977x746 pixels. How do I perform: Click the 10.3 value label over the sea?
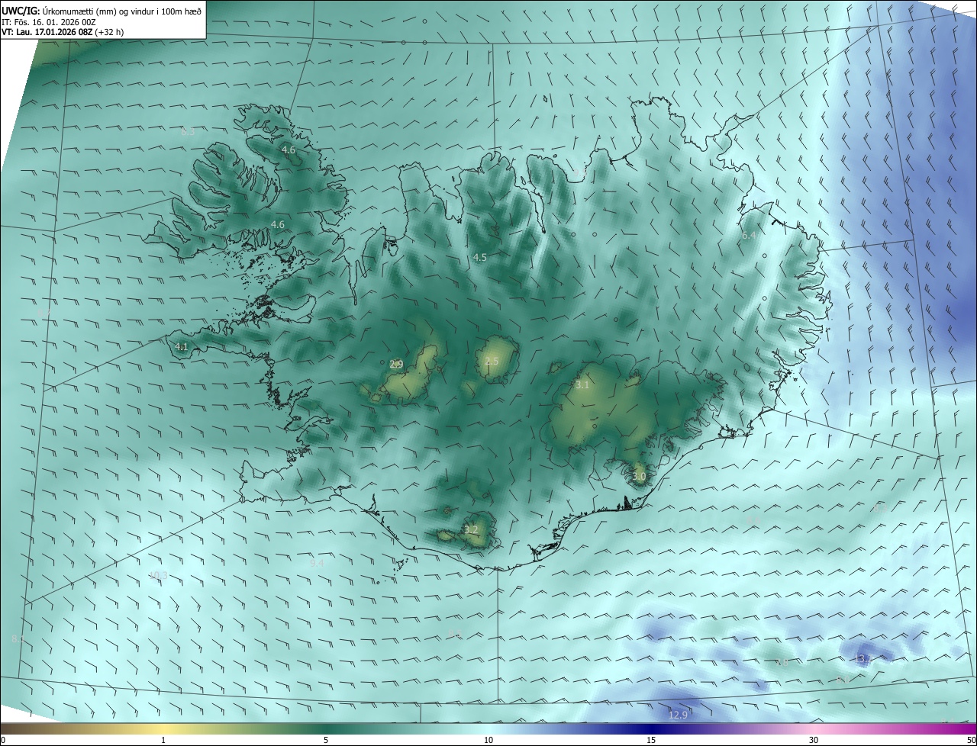(158, 576)
